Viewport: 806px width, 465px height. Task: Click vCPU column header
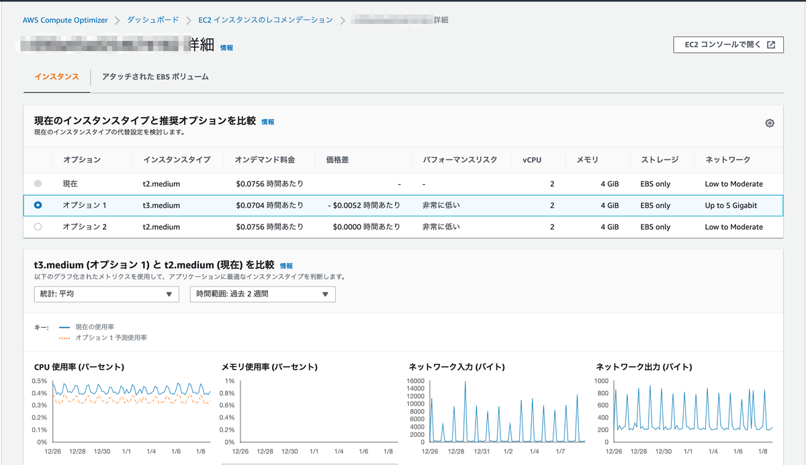point(531,160)
